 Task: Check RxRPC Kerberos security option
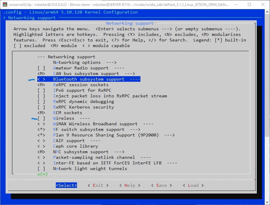[x=41, y=107]
